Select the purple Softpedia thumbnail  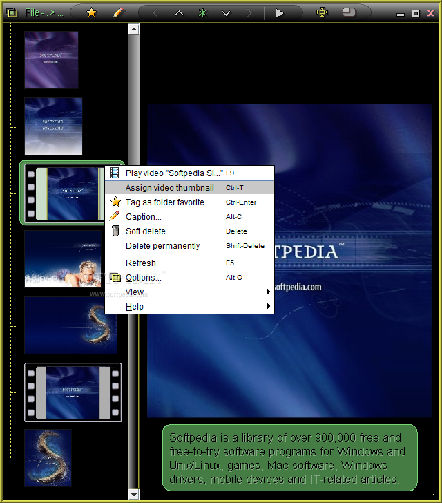click(51, 60)
